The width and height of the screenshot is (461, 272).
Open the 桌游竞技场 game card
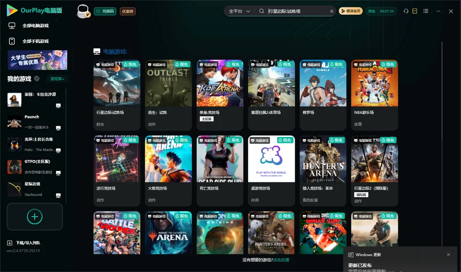tap(272, 171)
